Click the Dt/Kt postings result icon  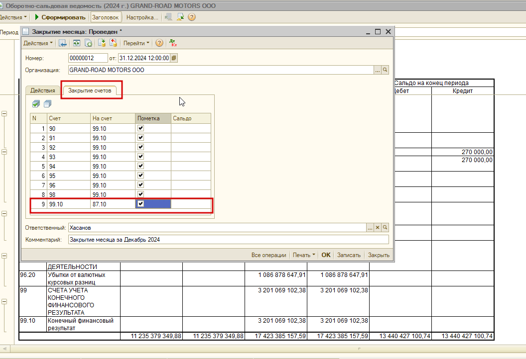[173, 43]
